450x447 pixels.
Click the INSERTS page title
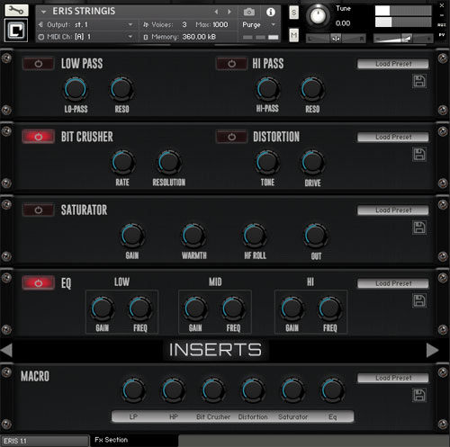pos(215,350)
